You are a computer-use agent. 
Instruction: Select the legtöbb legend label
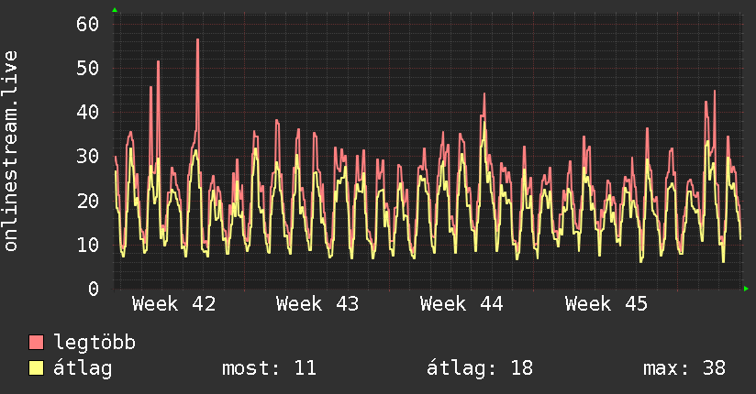tap(95, 343)
